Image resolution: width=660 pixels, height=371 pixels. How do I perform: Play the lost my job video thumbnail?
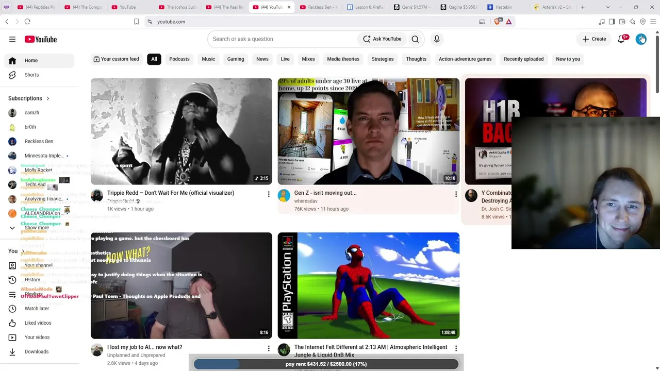(181, 285)
